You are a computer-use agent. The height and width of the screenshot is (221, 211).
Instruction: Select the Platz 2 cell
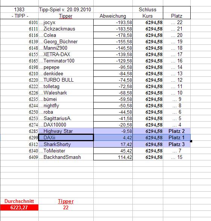tap(177, 131)
